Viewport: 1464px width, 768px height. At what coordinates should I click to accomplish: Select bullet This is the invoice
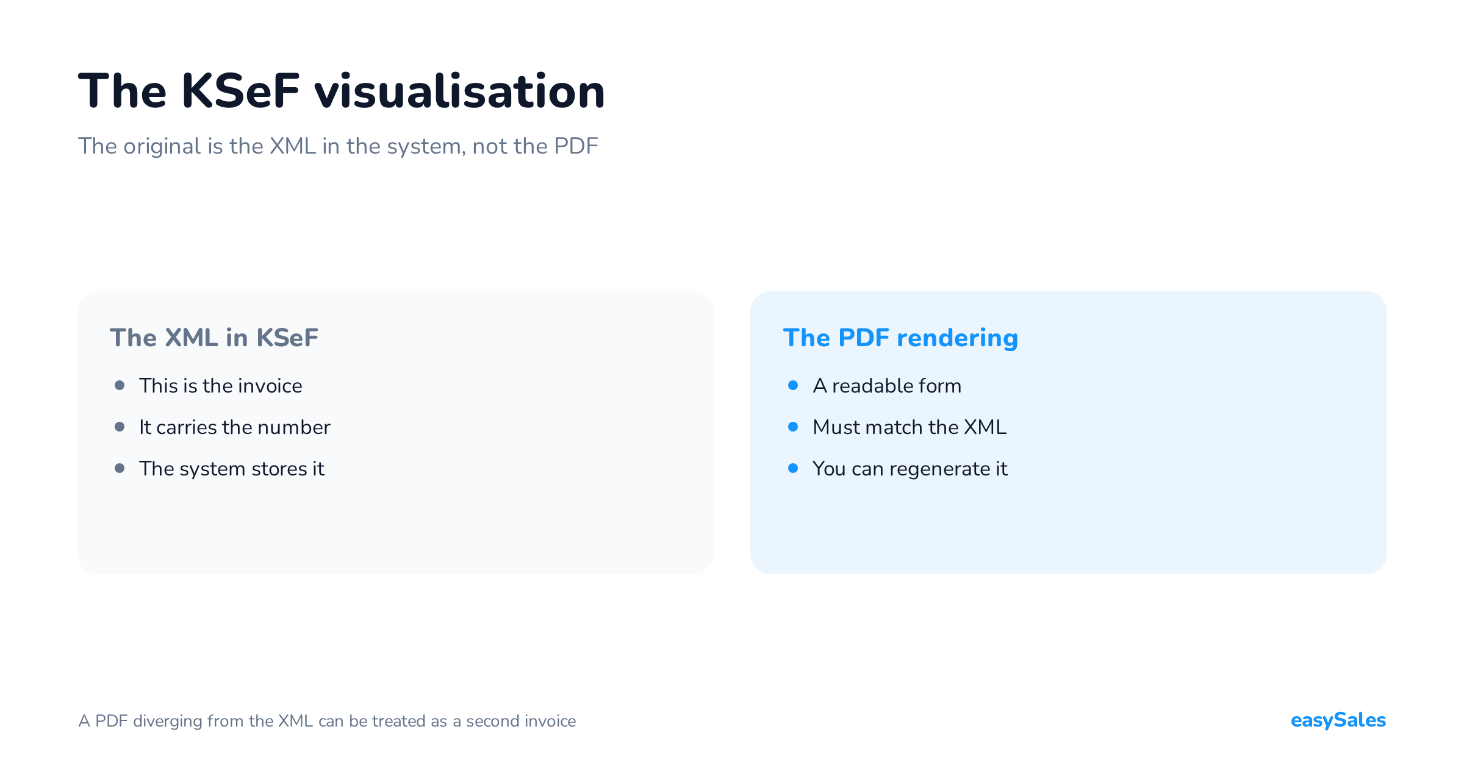point(221,386)
